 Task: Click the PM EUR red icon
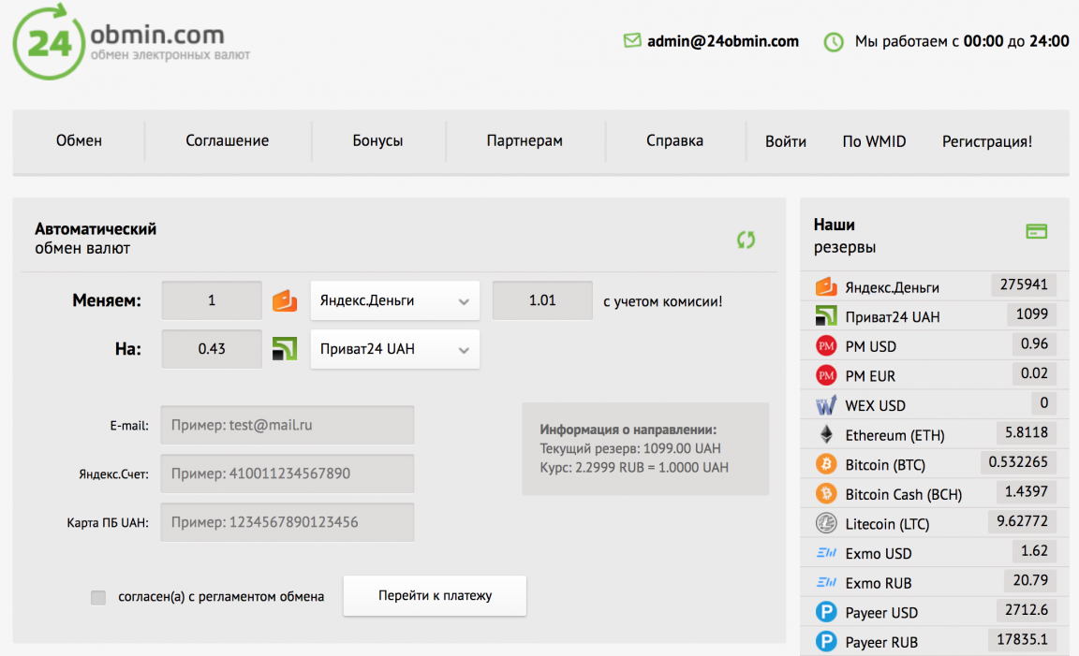[x=826, y=374]
